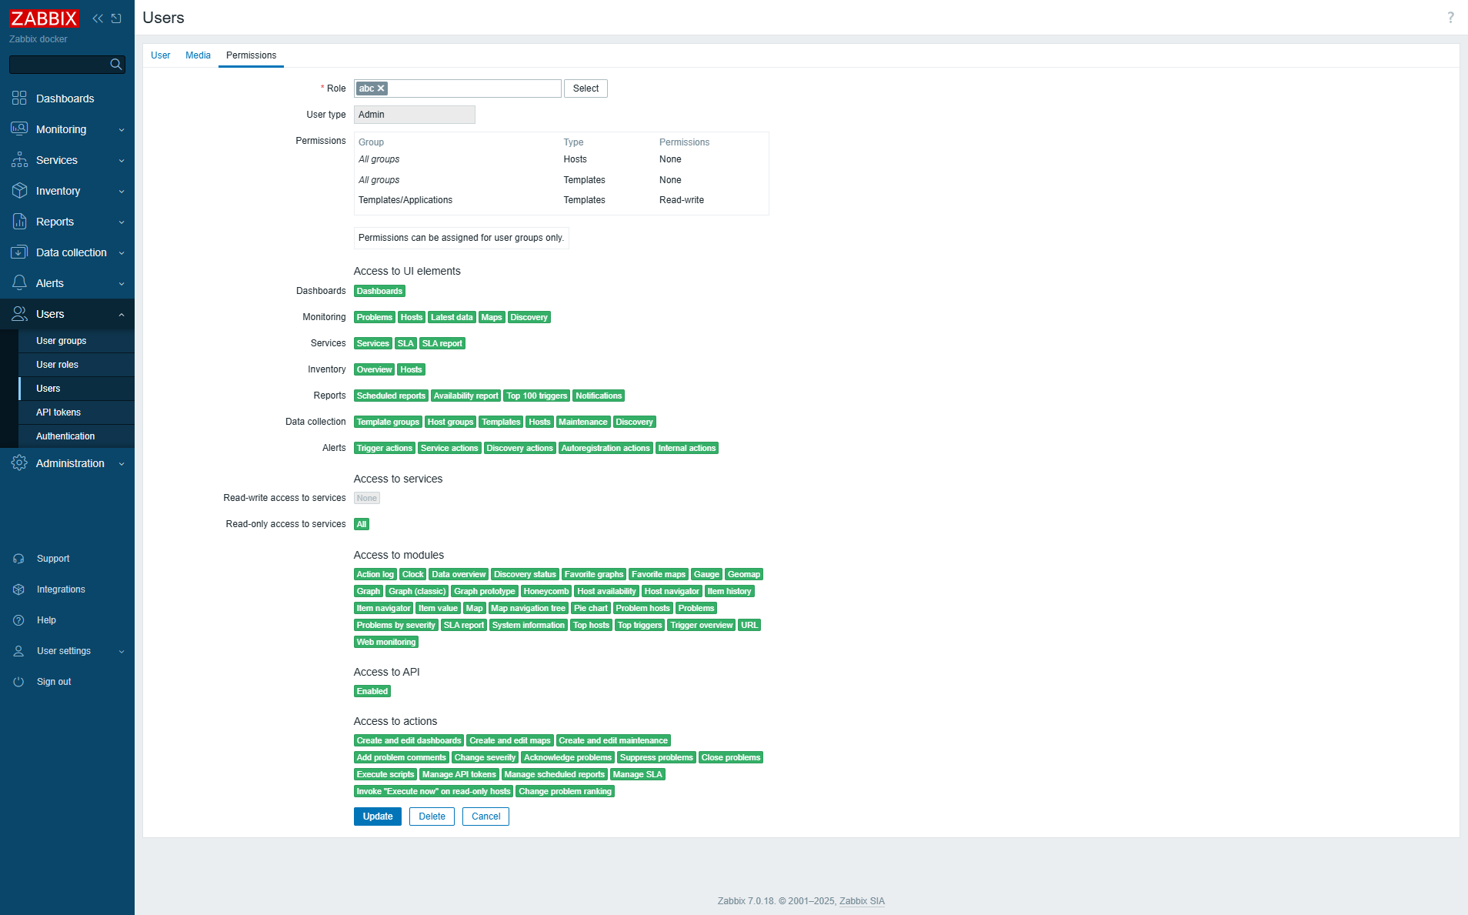Open Integrations from the sidebar icon

point(19,589)
